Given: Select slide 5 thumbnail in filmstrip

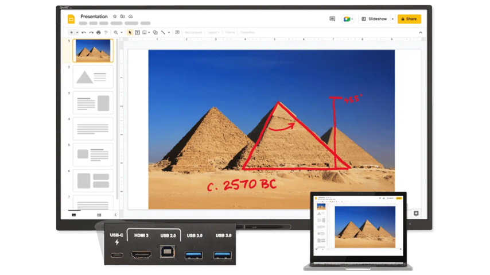Looking at the screenshot, I should pyautogui.click(x=93, y=154).
